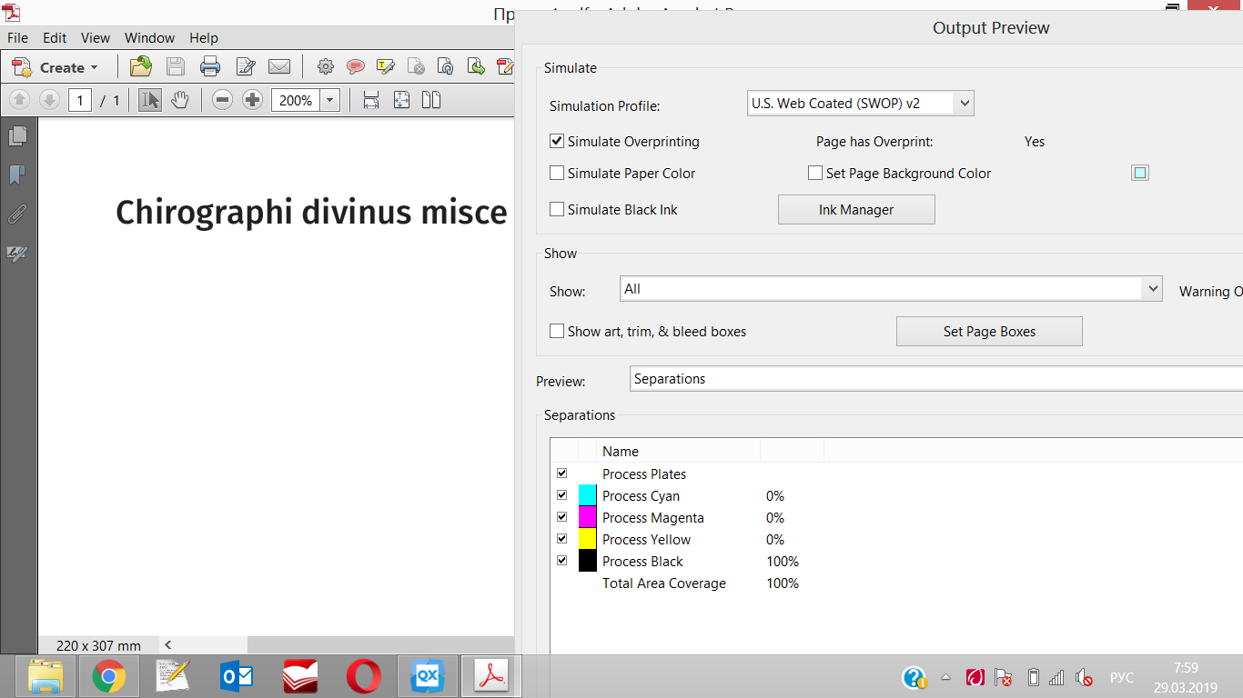This screenshot has height=698, width=1243.
Task: Click the page number field
Action: tap(80, 100)
